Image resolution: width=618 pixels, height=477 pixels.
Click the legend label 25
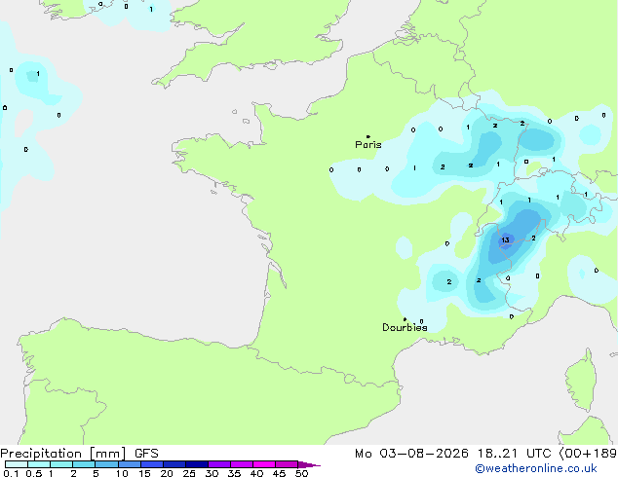click(189, 473)
